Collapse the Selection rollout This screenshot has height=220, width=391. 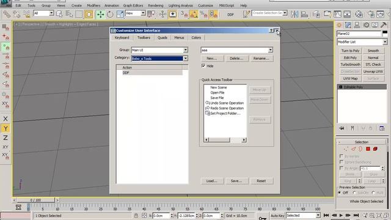click(362, 142)
